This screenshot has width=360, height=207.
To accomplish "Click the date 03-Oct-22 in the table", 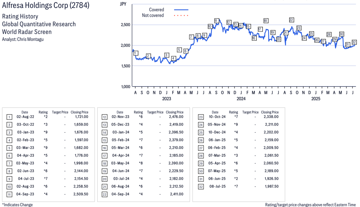I will [25, 124].
